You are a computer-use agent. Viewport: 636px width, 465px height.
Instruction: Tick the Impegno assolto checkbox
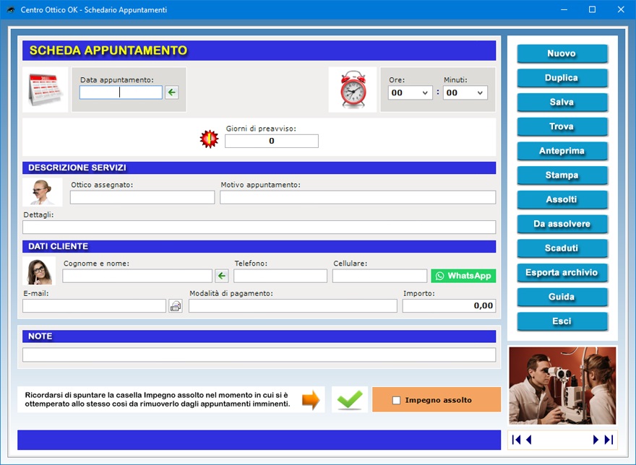tap(396, 400)
